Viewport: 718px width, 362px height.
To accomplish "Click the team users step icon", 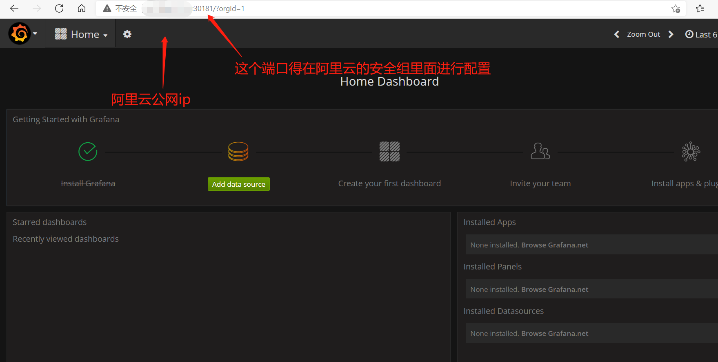I will [x=540, y=151].
